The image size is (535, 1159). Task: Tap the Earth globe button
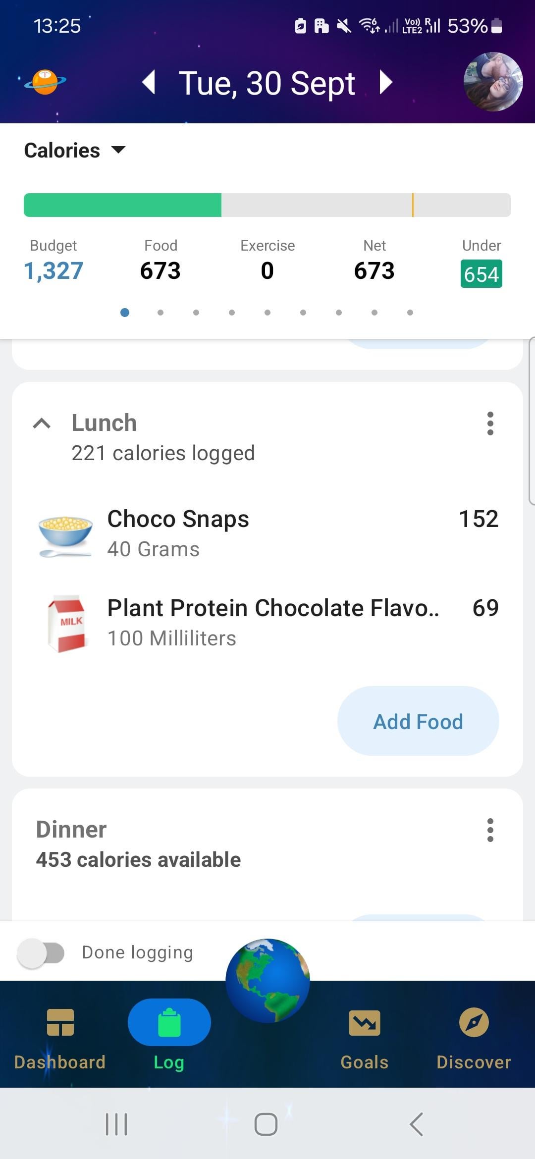[267, 981]
